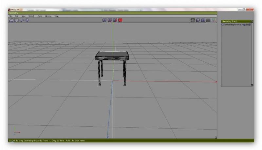The width and height of the screenshot is (262, 150).
Task: Expand the View menu
Action: 23,16
